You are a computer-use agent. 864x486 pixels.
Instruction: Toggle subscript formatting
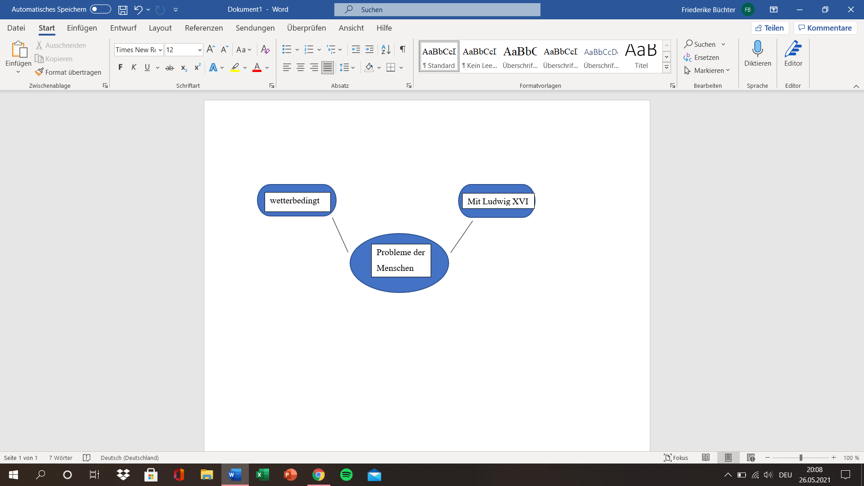pyautogui.click(x=184, y=67)
